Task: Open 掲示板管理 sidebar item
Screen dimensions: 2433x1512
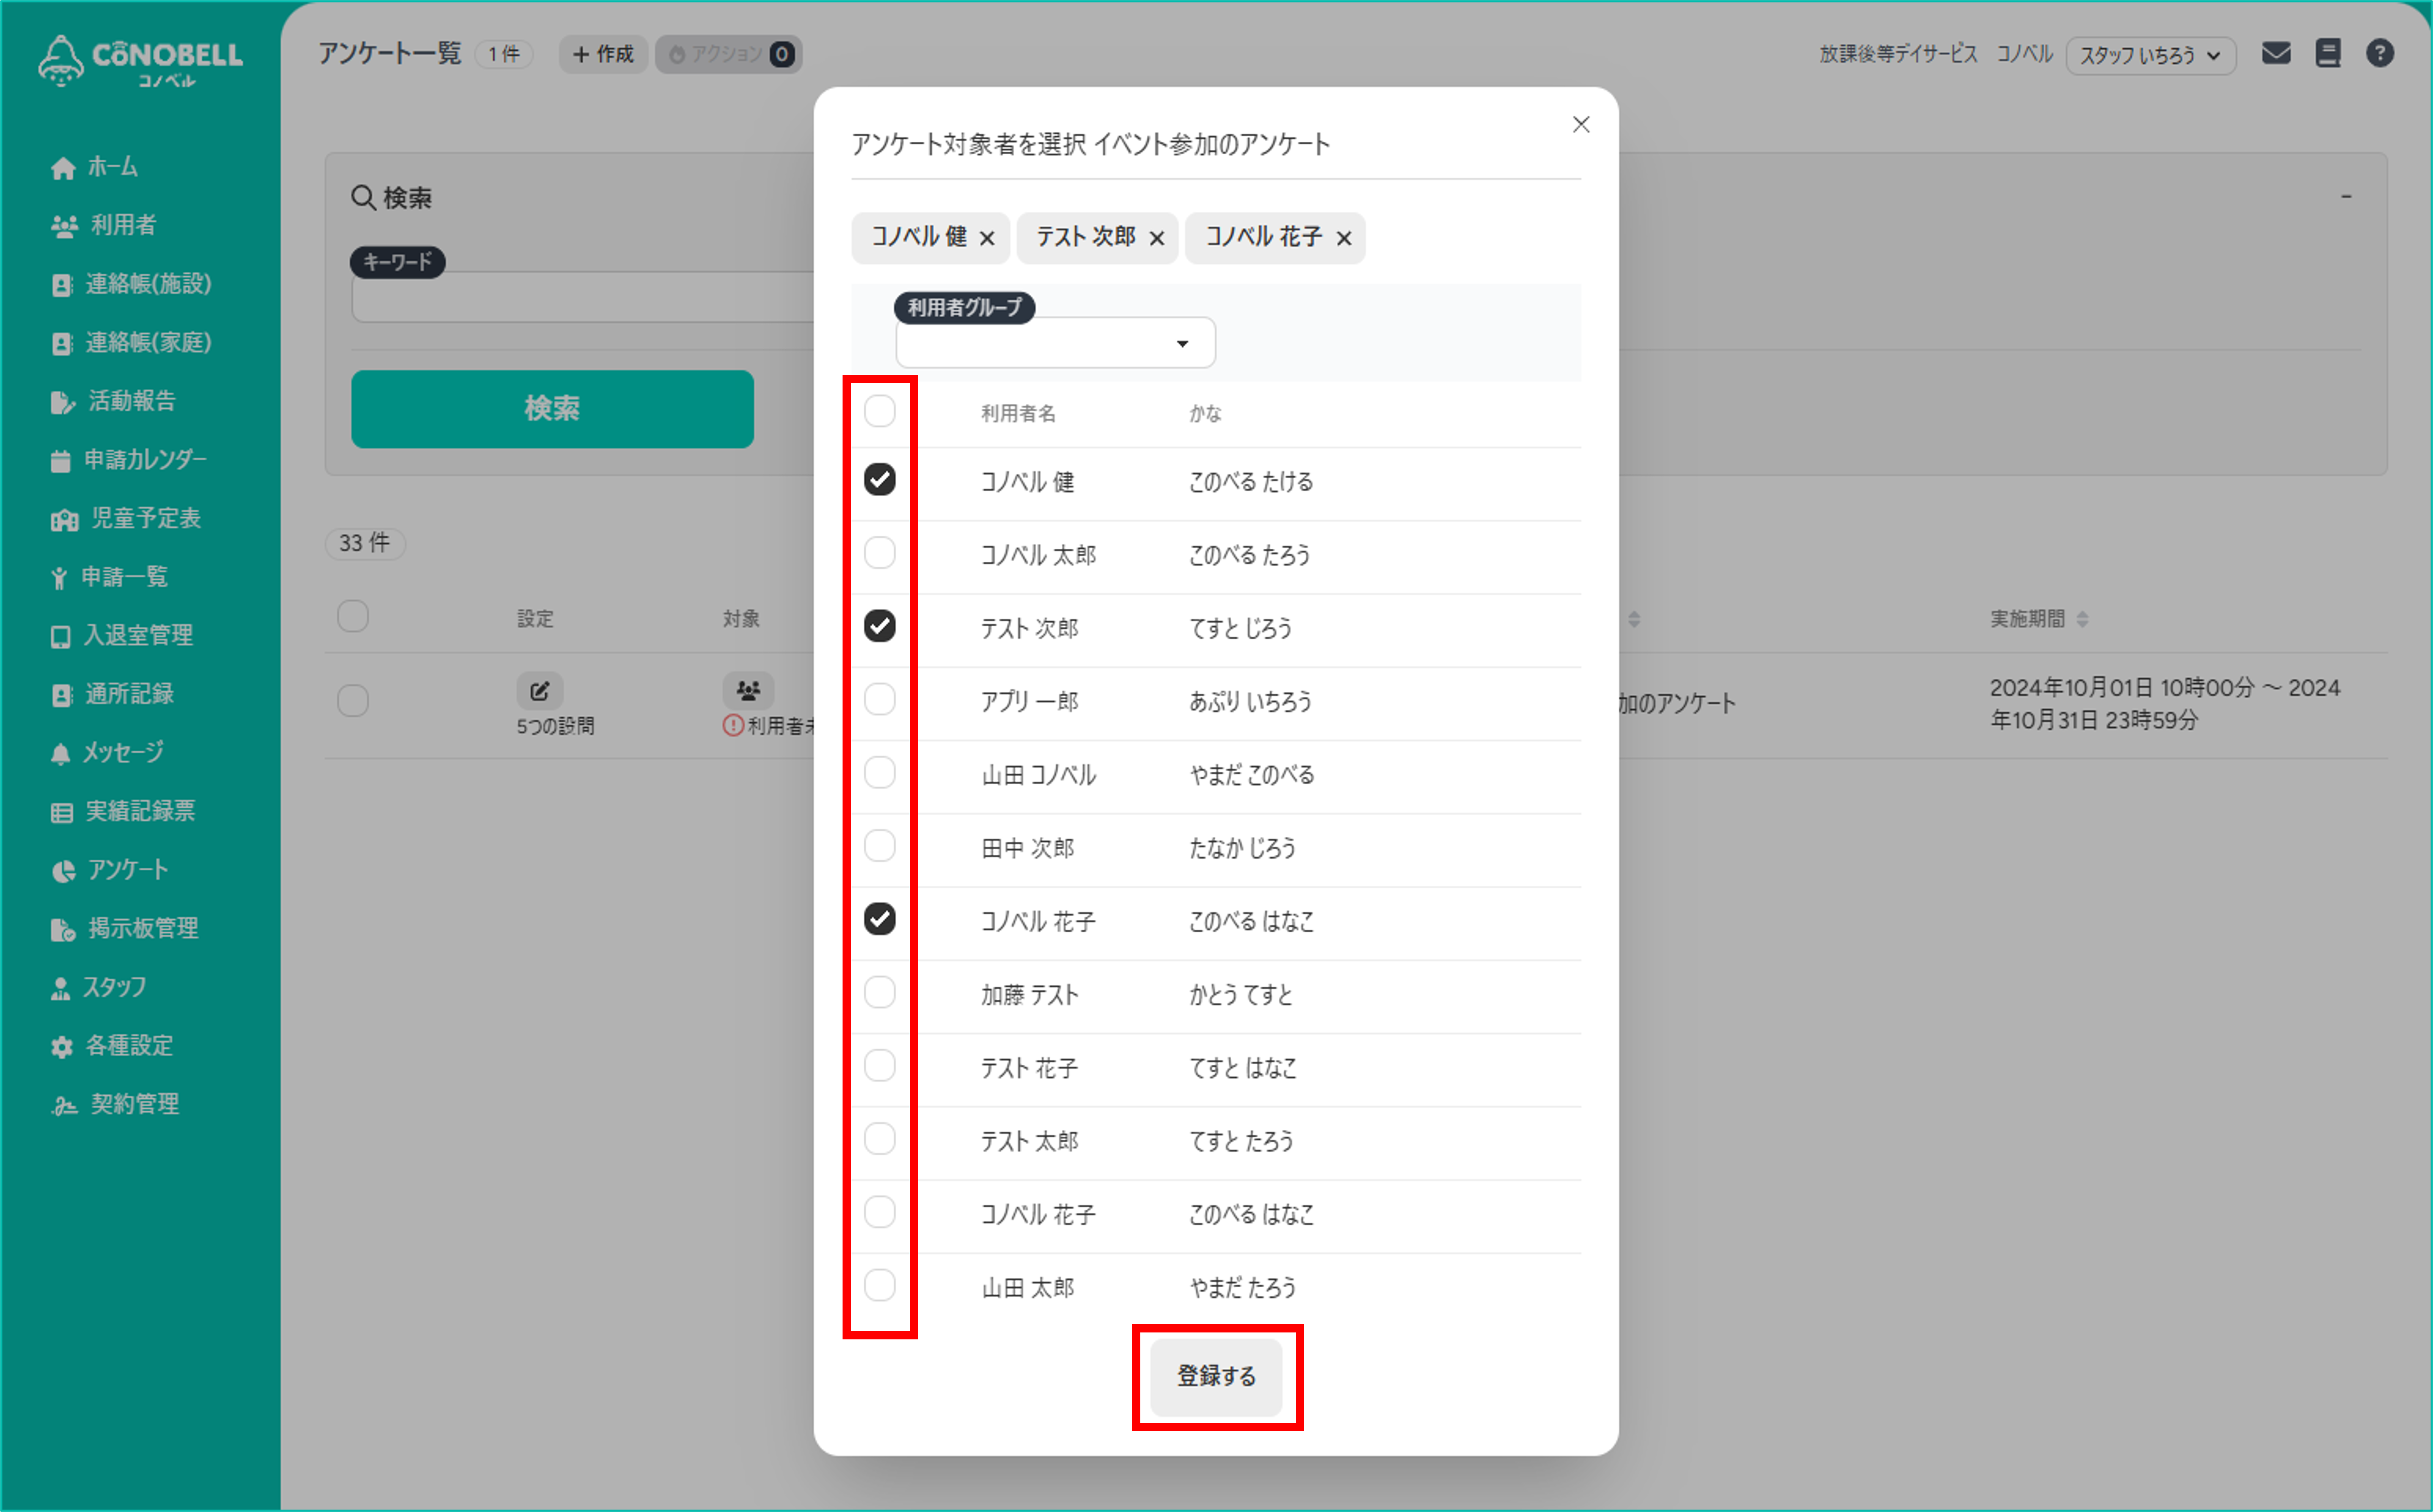Action: pos(124,928)
